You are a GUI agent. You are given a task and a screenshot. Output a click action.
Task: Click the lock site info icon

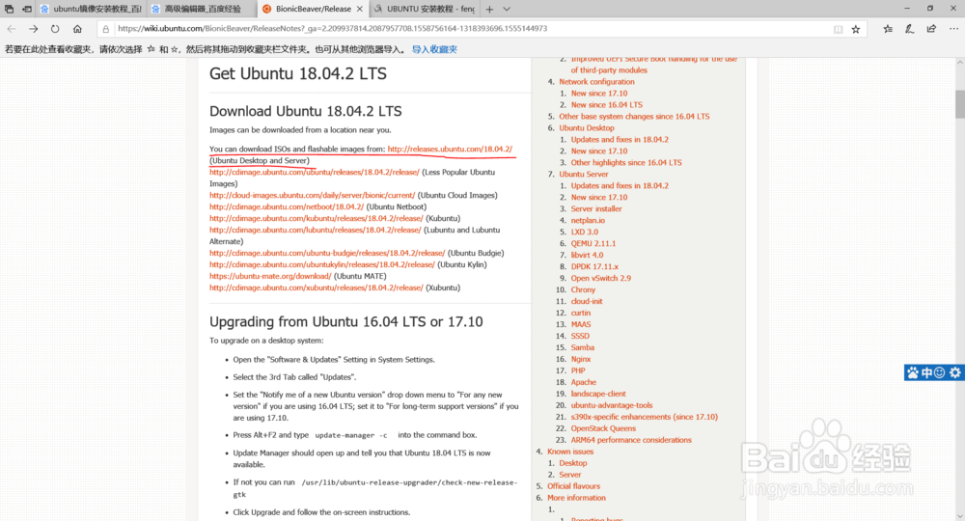point(106,29)
